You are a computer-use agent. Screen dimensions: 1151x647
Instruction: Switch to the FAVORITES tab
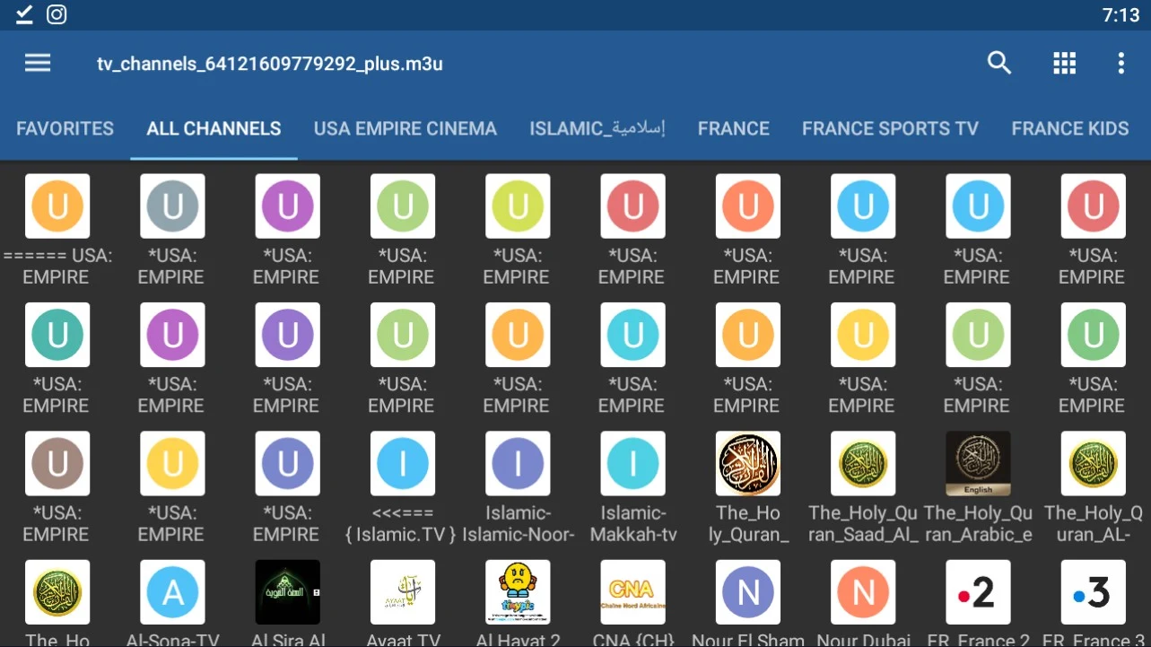click(x=65, y=128)
